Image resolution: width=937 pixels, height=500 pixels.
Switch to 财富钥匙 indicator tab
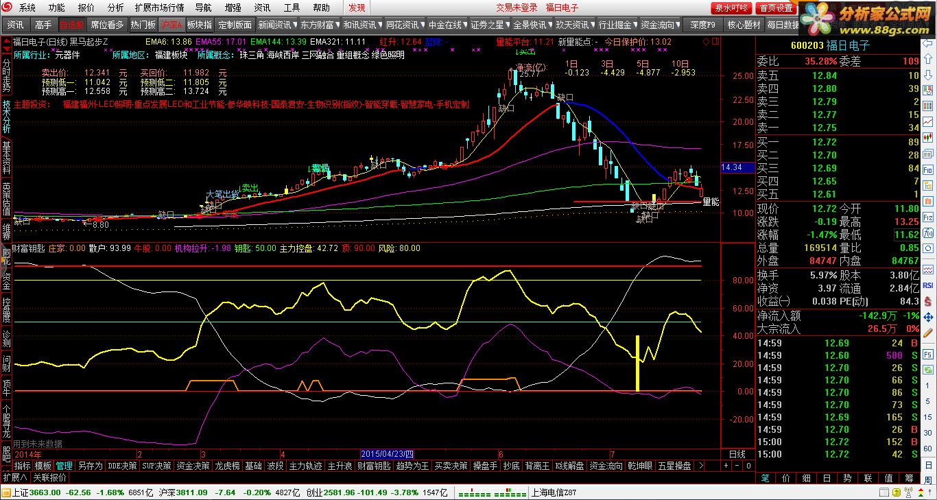click(374, 466)
